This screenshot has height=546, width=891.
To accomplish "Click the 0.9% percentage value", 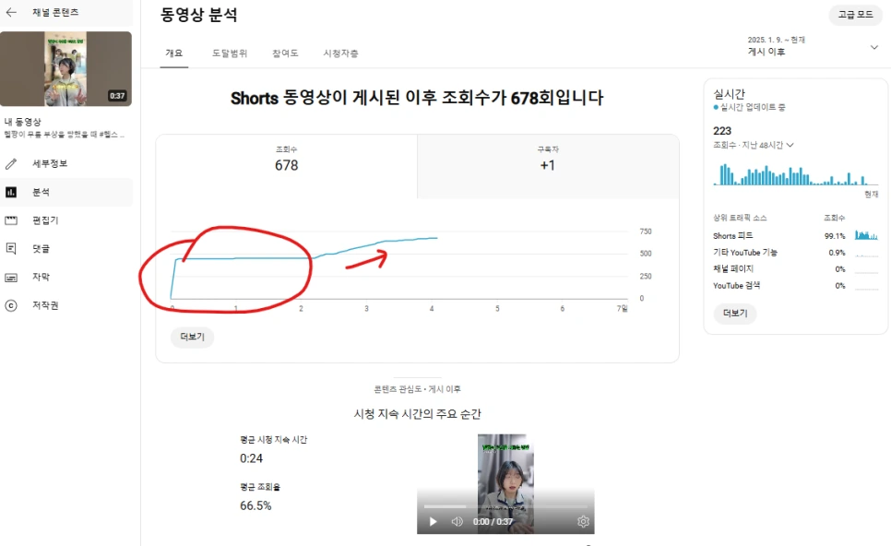I will pyautogui.click(x=837, y=253).
